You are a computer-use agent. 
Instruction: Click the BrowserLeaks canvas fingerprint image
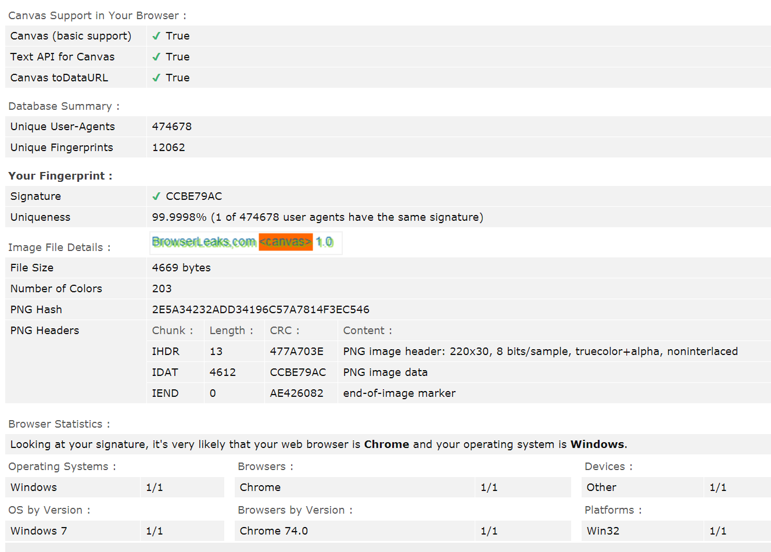(246, 242)
